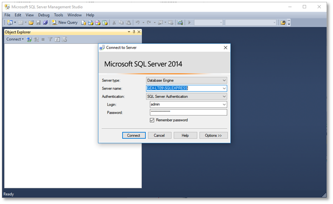Open the Object Explorer window position dropdown
Screen dimensions: 333x204
(x=129, y=32)
